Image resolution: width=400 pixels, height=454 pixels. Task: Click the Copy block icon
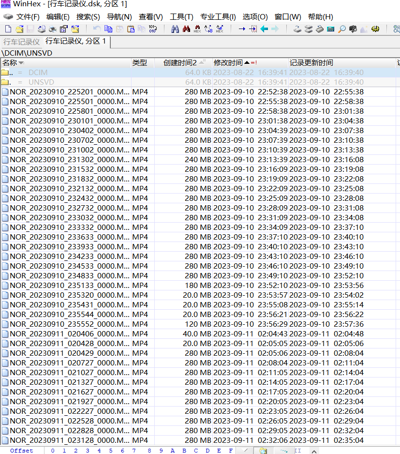tap(108, 29)
